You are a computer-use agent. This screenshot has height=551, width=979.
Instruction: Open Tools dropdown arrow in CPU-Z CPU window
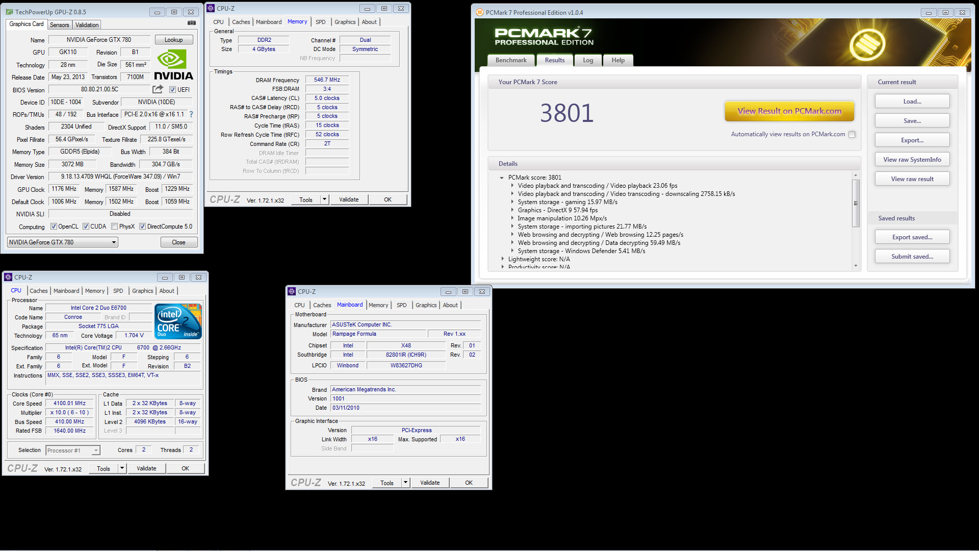pyautogui.click(x=122, y=468)
